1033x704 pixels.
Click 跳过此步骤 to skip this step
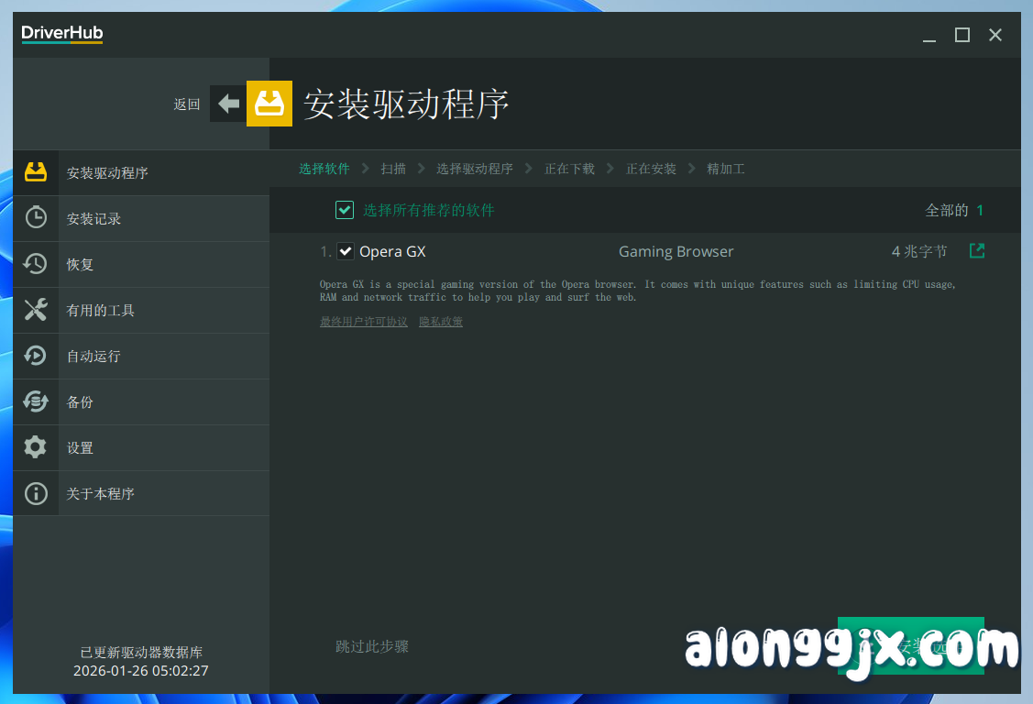point(370,646)
